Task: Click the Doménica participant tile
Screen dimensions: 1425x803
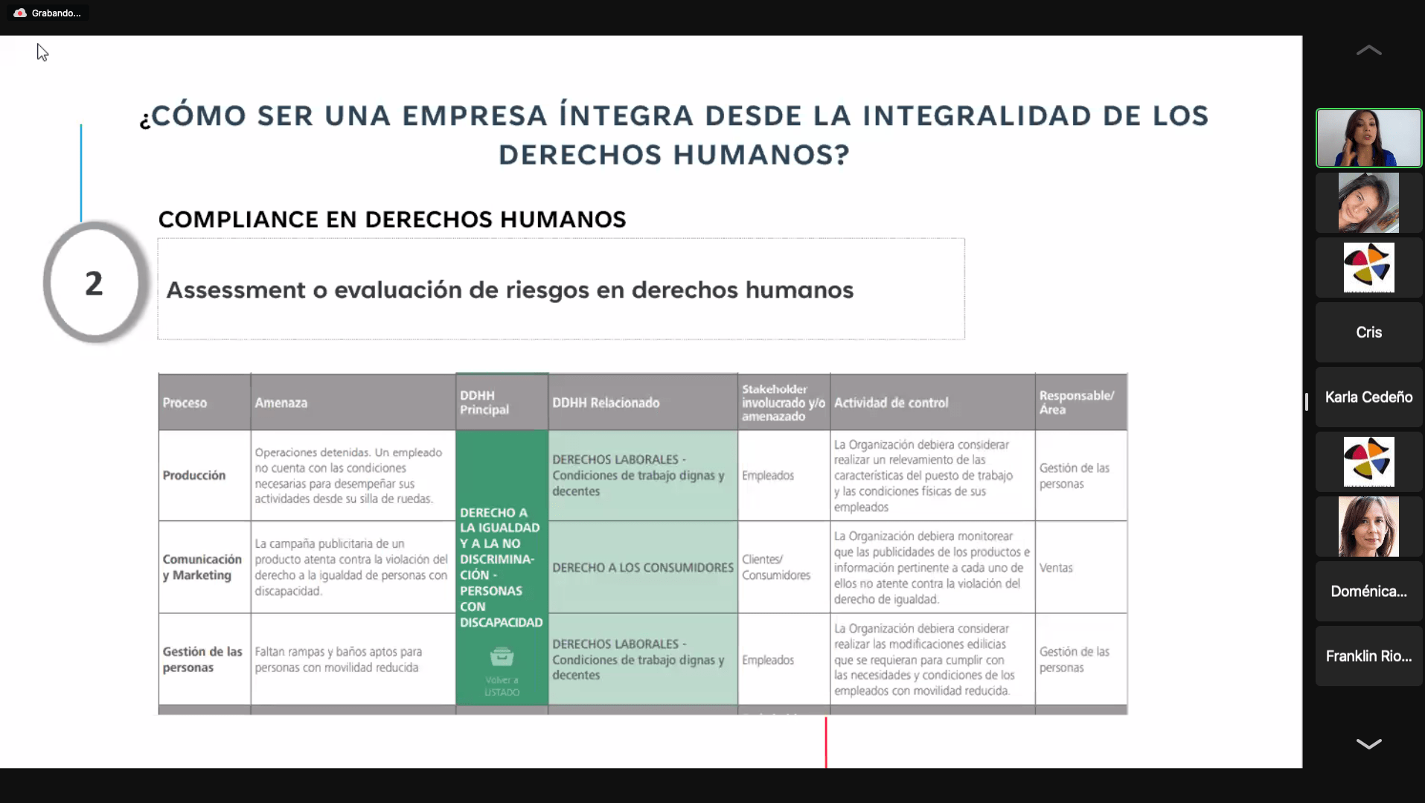Action: [x=1368, y=592]
